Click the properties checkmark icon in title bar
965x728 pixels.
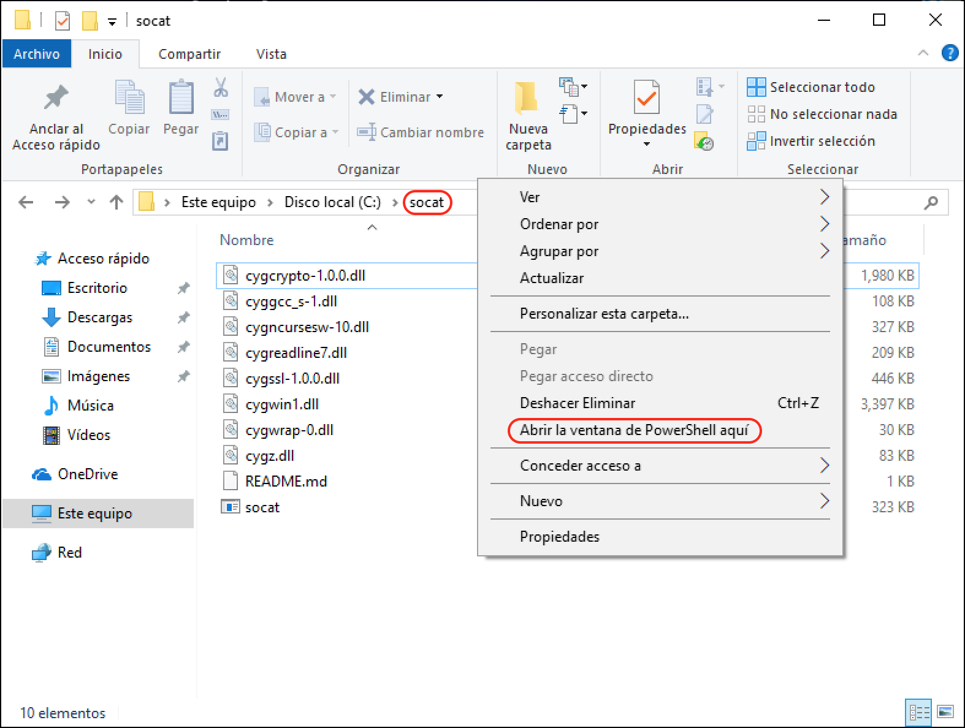pos(63,21)
